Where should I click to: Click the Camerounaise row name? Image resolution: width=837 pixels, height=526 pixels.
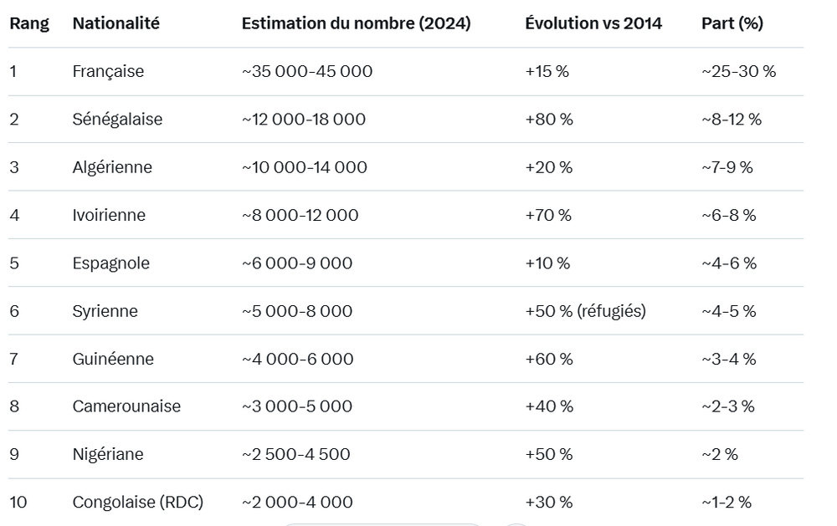click(126, 406)
